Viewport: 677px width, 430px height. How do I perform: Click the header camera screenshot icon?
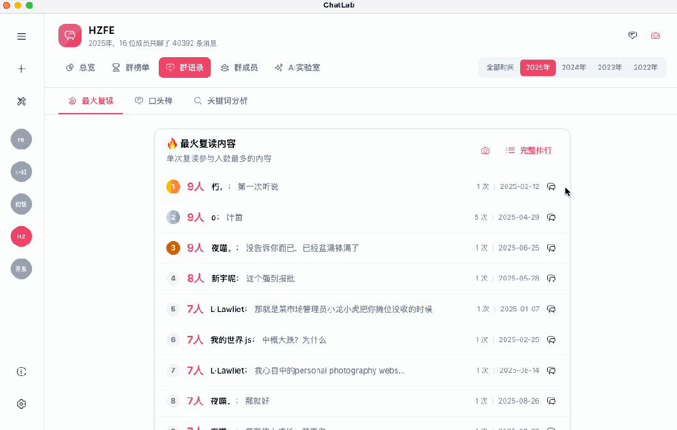pyautogui.click(x=655, y=35)
